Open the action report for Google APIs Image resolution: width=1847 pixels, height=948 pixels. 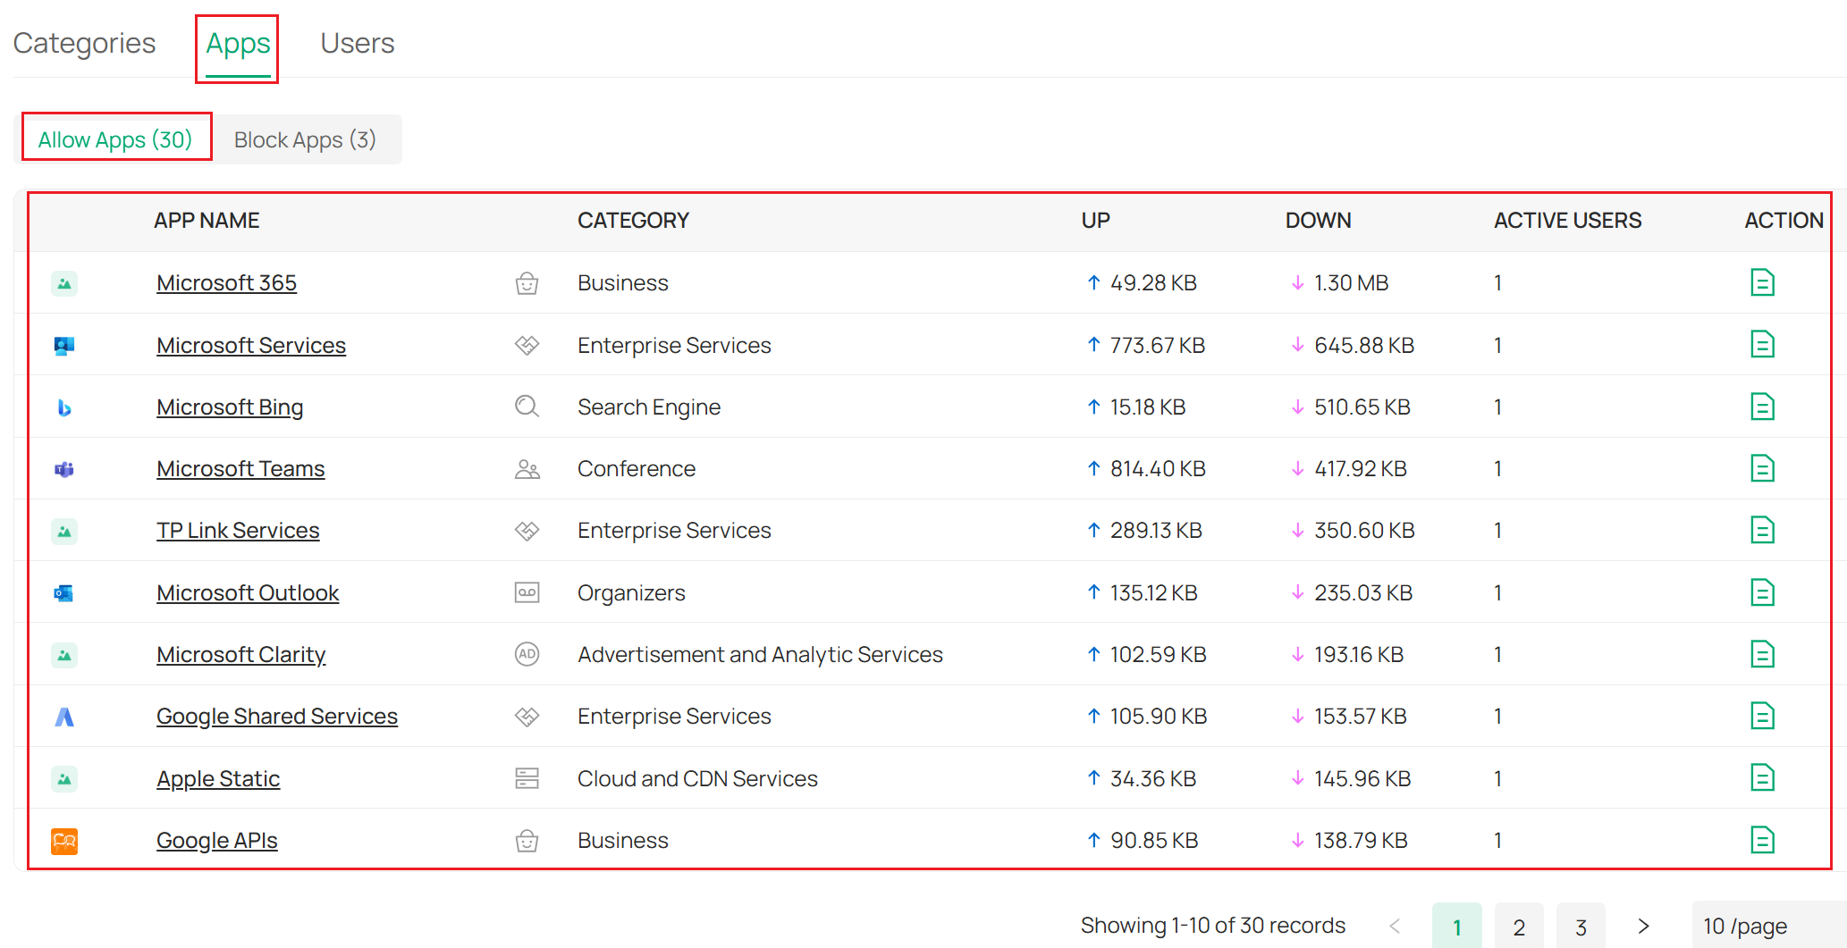coord(1762,840)
